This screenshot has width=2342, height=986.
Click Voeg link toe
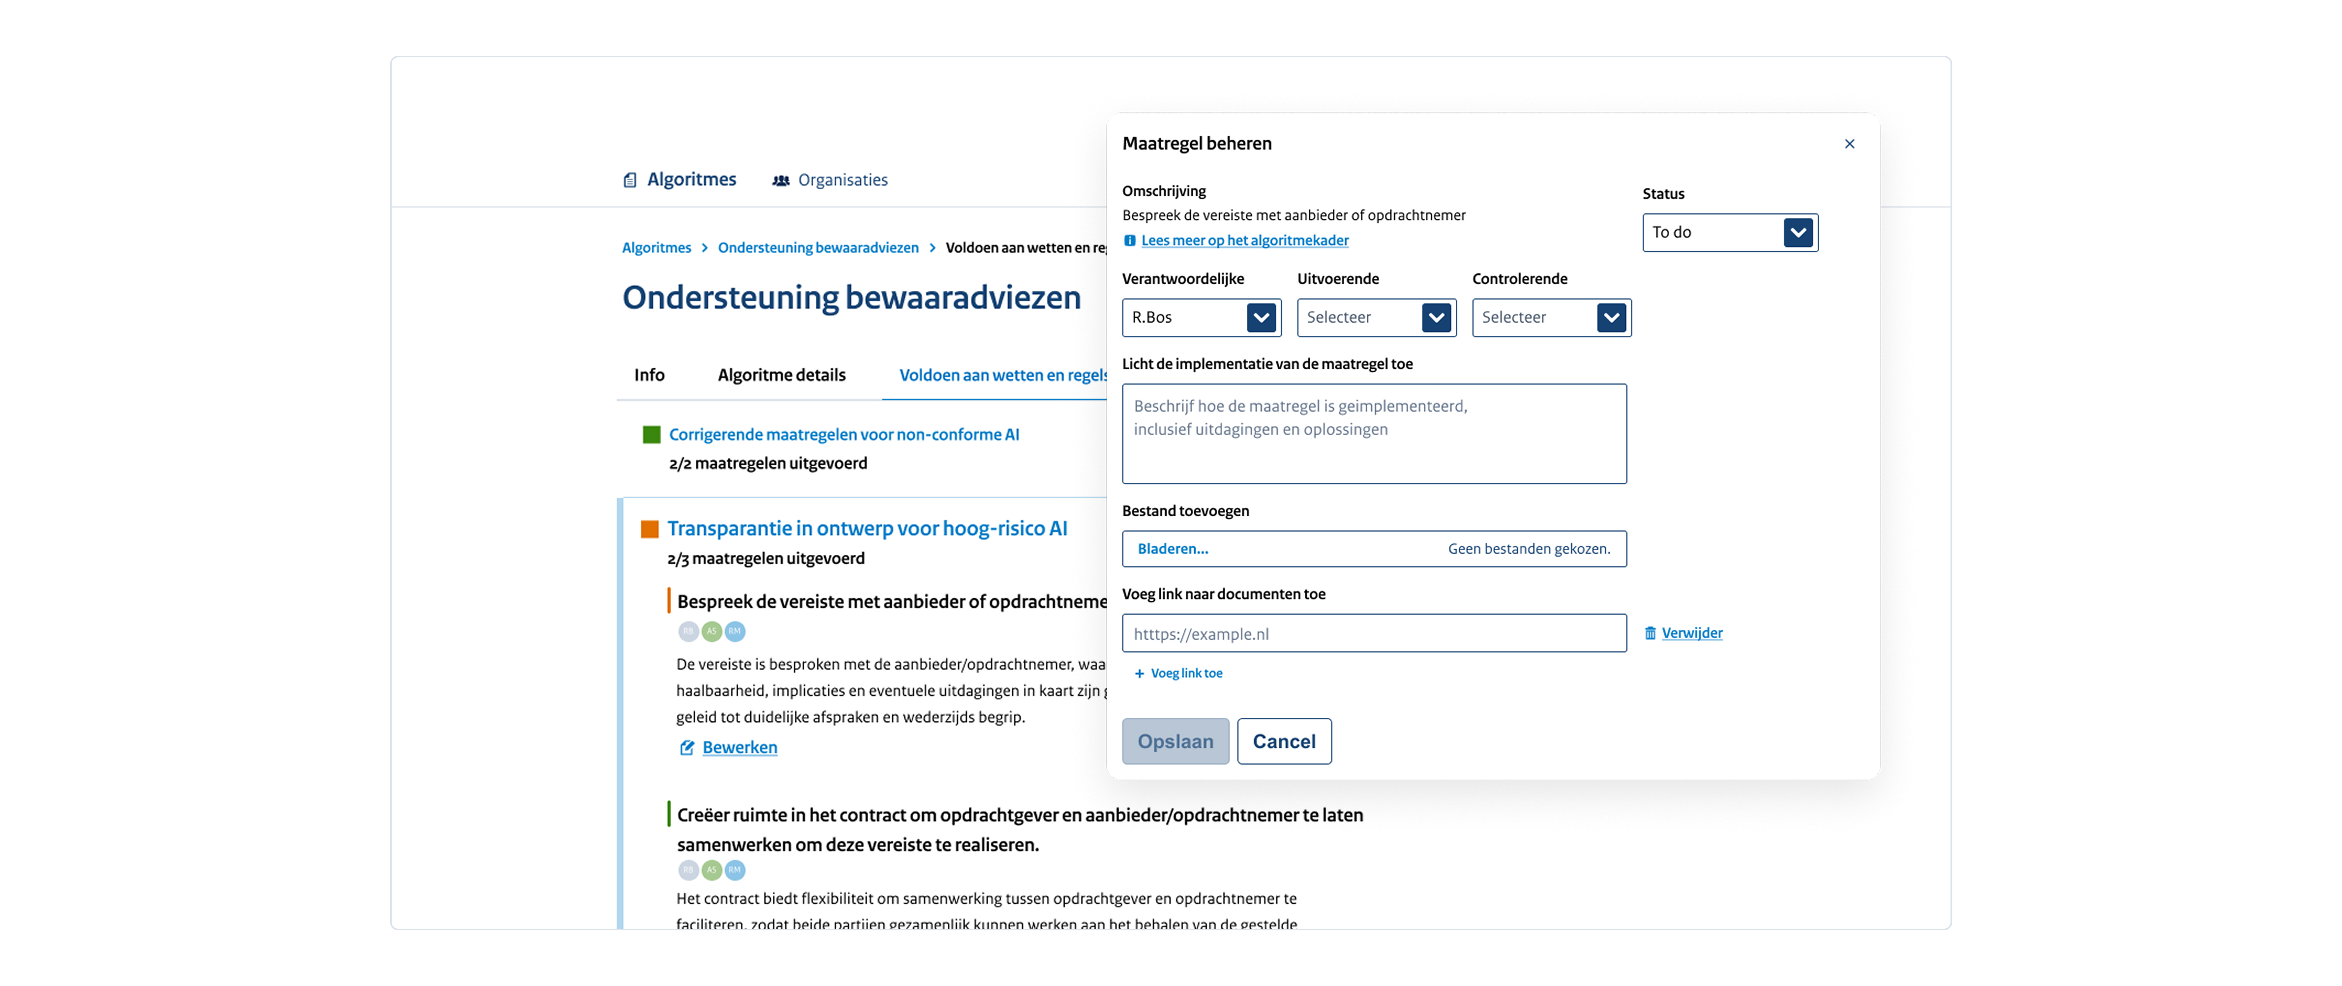1186,674
